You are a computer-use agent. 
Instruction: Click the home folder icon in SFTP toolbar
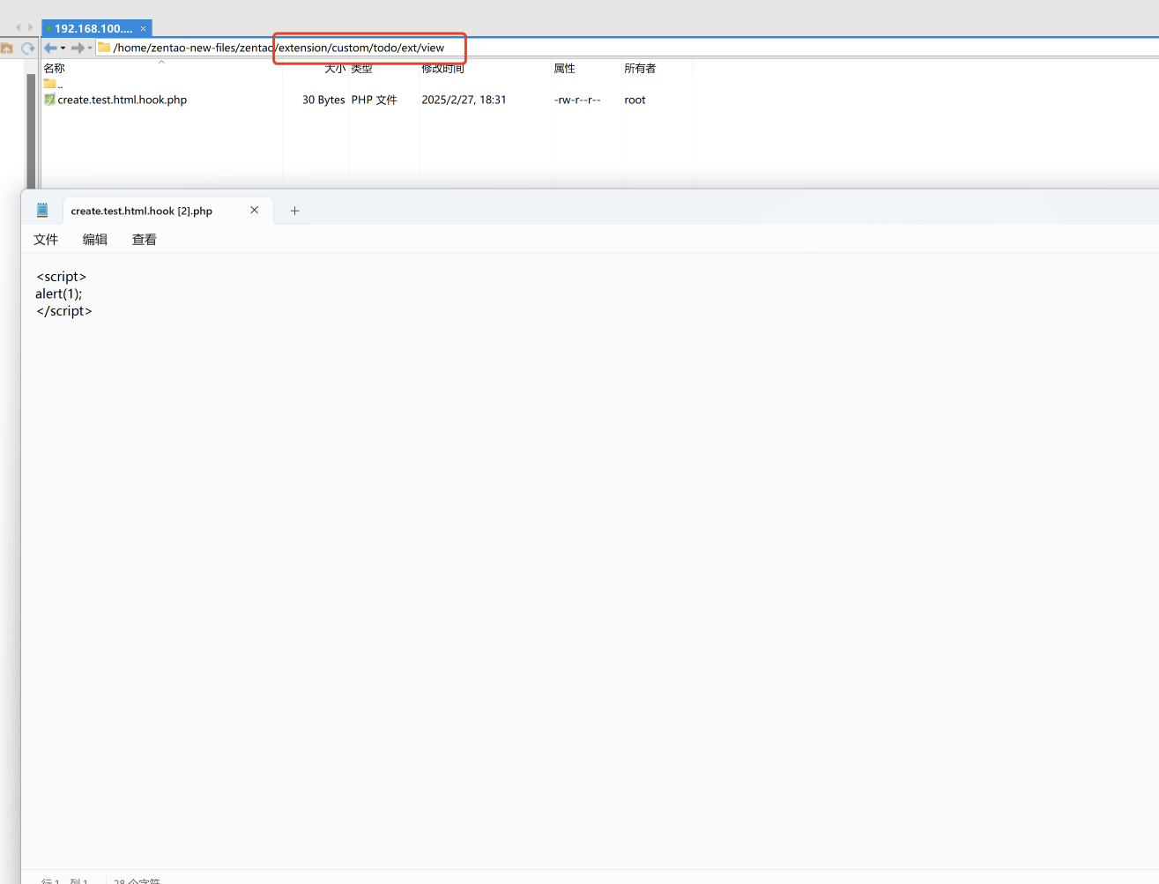pos(6,48)
